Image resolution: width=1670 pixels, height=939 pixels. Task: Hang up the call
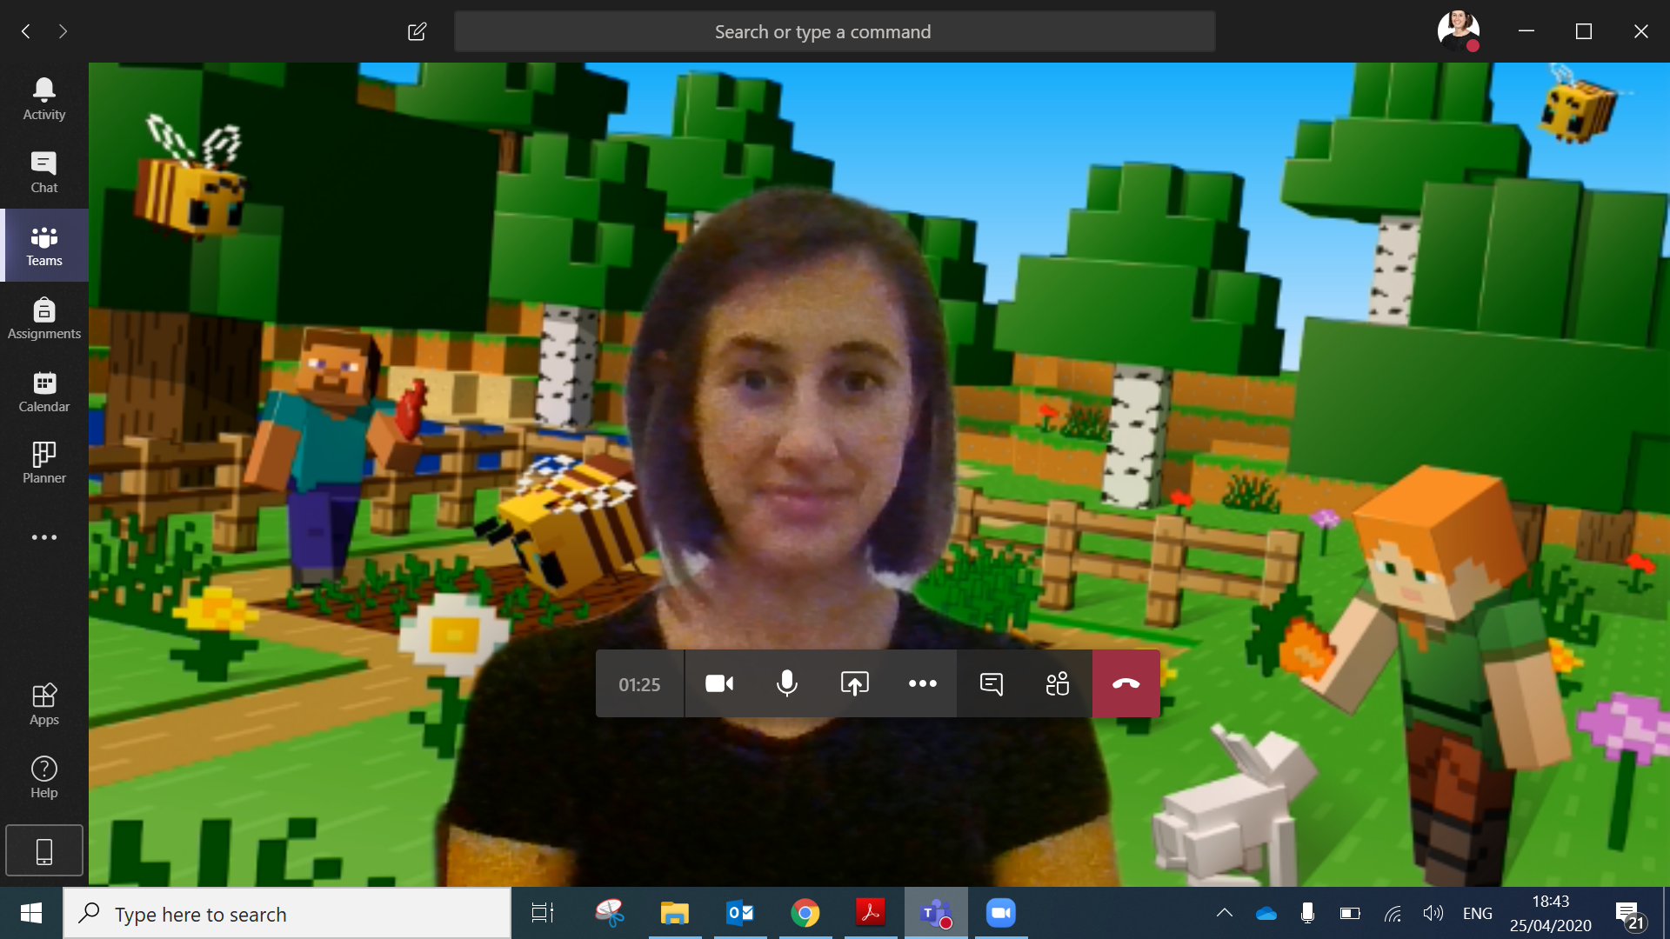pyautogui.click(x=1126, y=683)
